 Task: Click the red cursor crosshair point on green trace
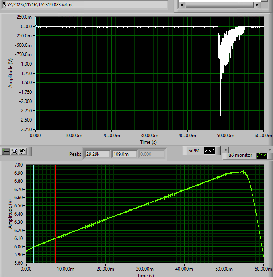tap(56, 238)
